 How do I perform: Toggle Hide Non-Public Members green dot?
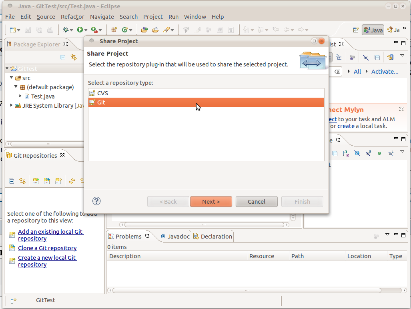tap(379, 153)
